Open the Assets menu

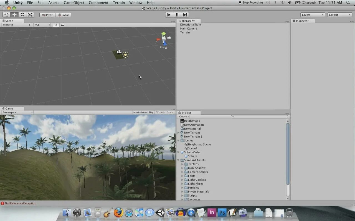click(x=54, y=3)
